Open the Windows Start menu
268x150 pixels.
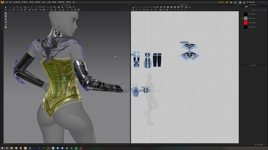point(2,148)
